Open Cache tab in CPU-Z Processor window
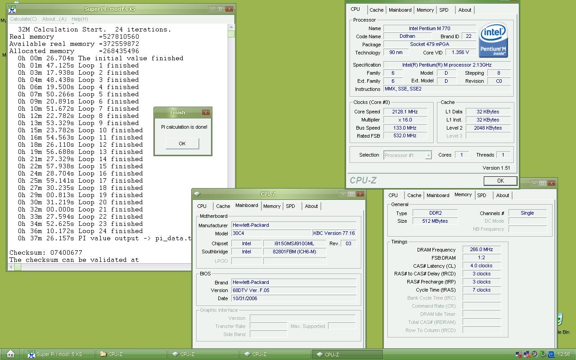This screenshot has height=360, width=576. [x=376, y=10]
